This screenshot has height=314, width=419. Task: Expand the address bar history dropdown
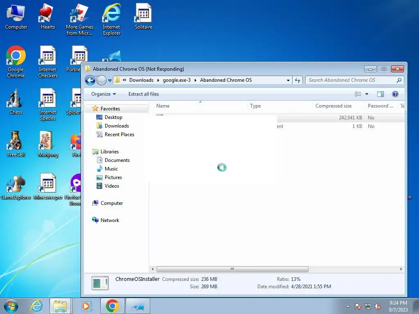(x=288, y=80)
